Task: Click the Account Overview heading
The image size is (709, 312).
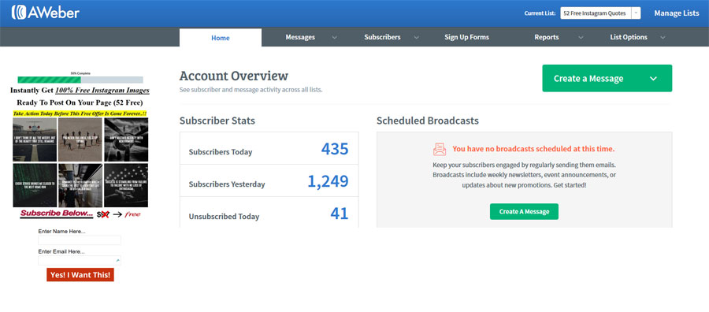Action: [234, 76]
